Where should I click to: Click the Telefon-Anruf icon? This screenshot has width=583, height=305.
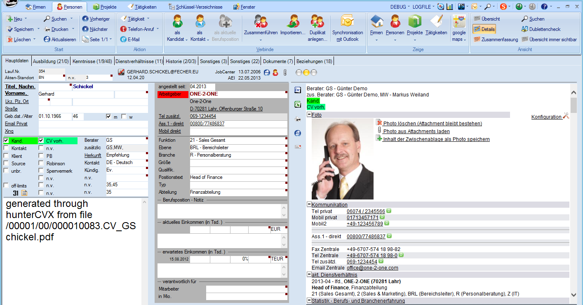pos(123,29)
